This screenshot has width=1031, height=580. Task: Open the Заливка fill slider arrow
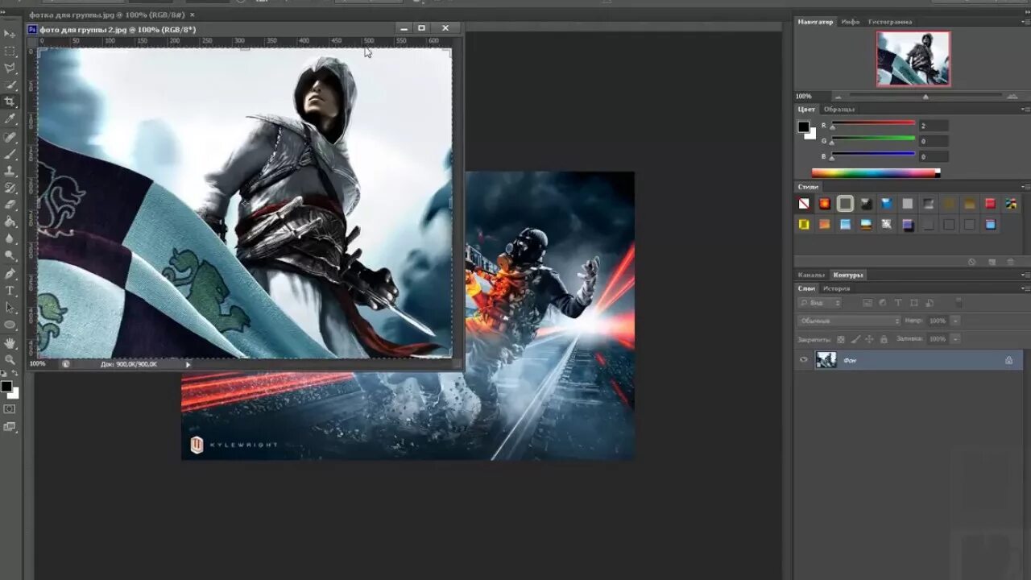(x=955, y=339)
